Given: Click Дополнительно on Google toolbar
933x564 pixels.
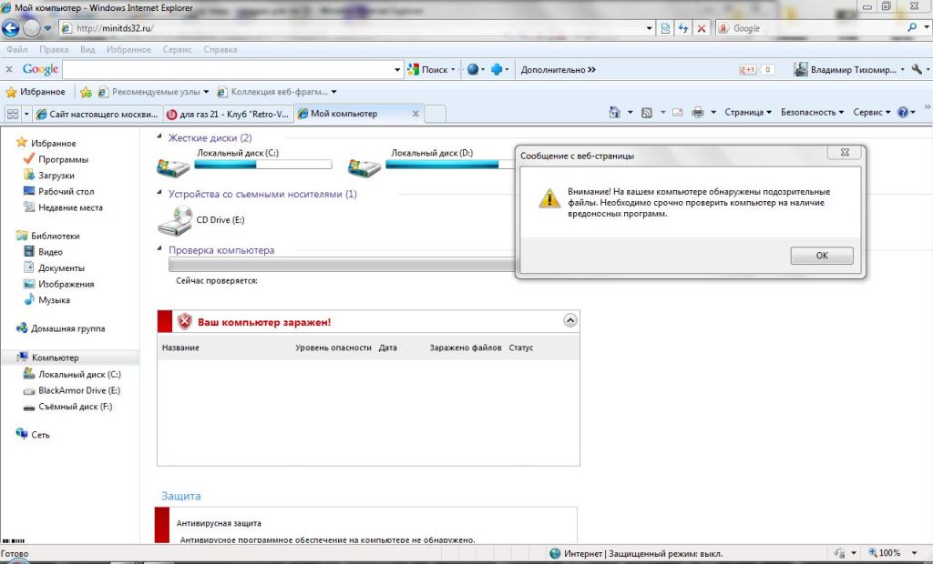Looking at the screenshot, I should (x=559, y=69).
